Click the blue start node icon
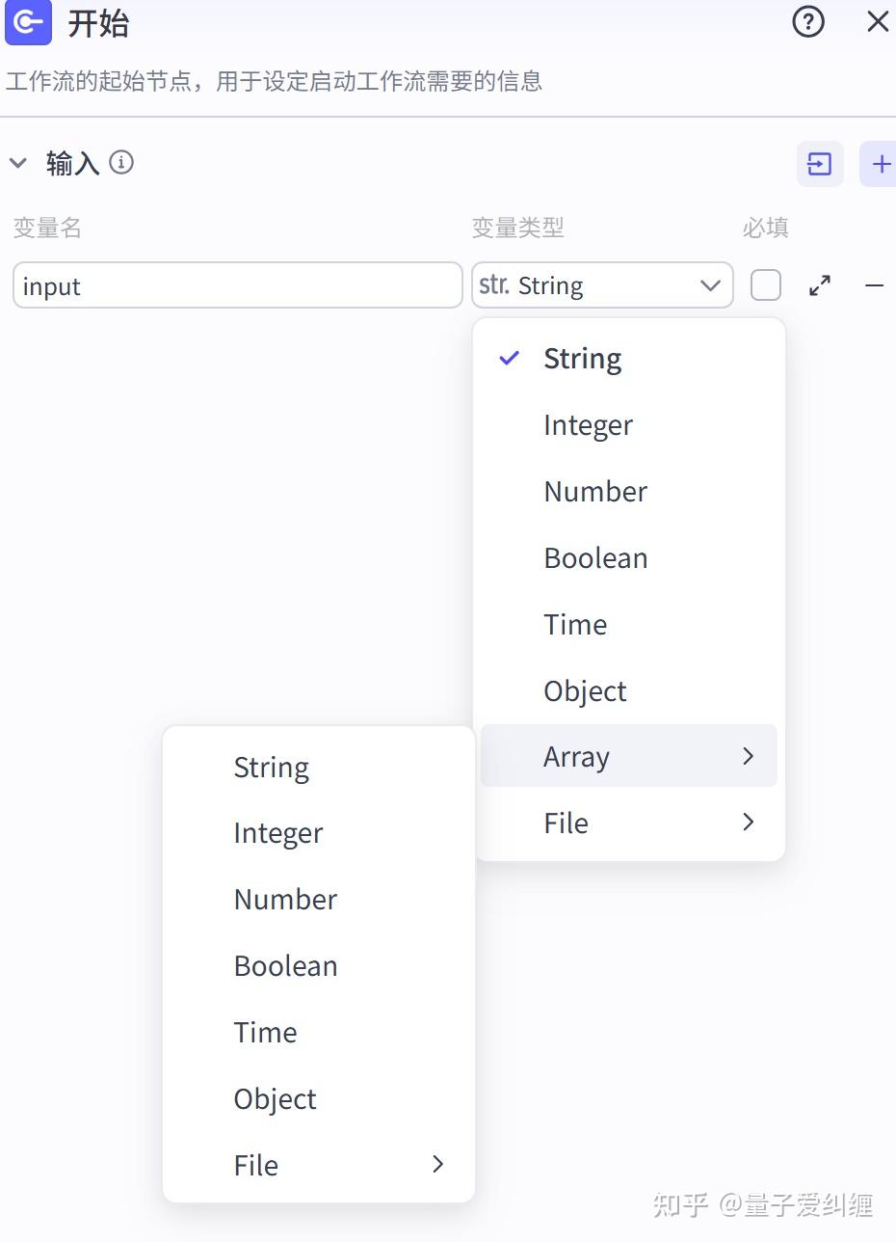This screenshot has height=1242, width=896. pos(28,22)
